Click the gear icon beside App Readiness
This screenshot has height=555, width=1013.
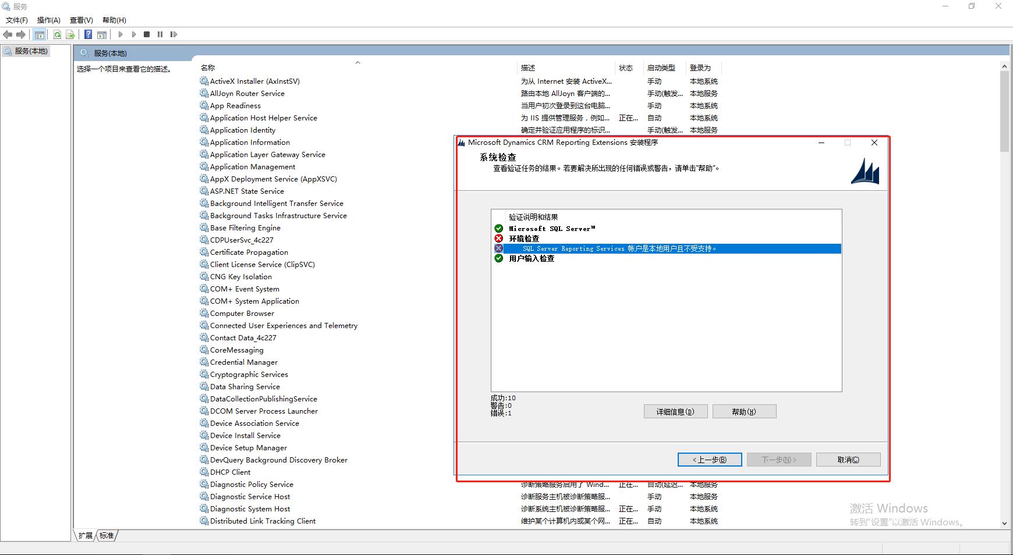204,105
